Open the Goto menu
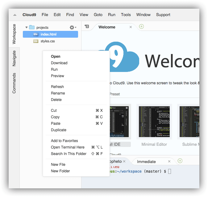This screenshot has width=208, height=197. tap(98, 15)
